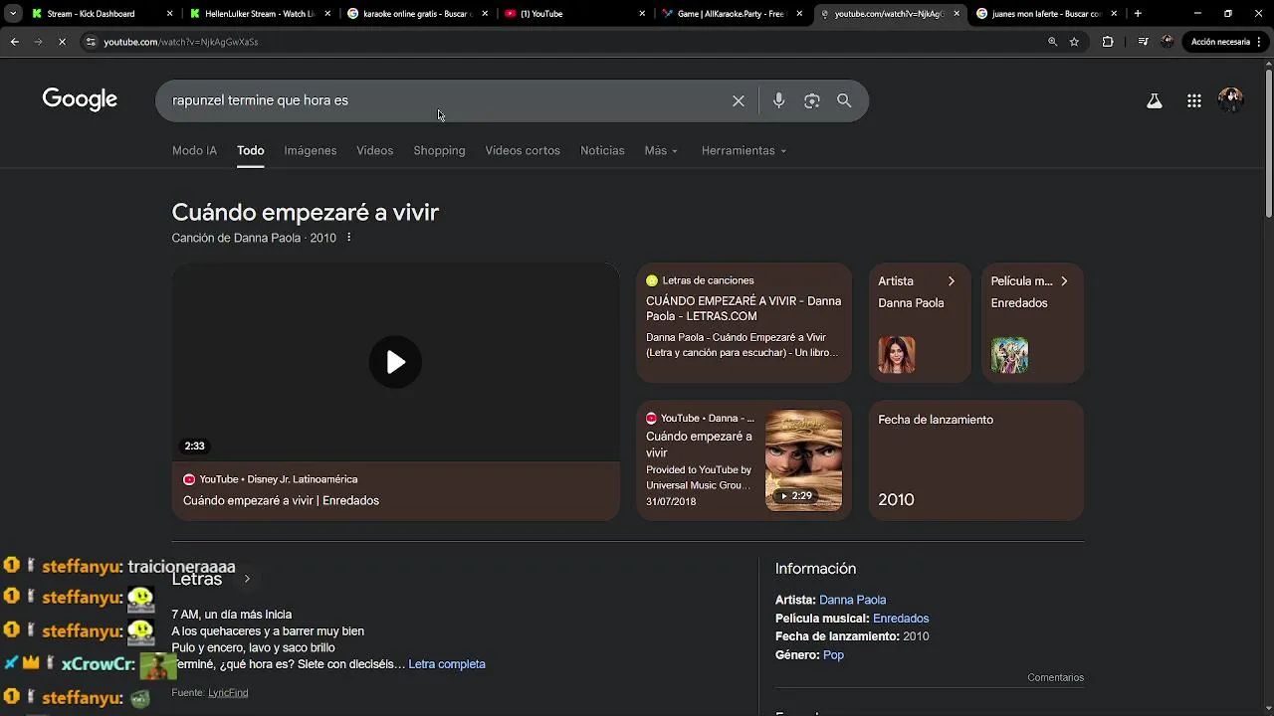The width and height of the screenshot is (1274, 716).
Task: Expand the Herramientas dropdown
Action: (x=743, y=150)
